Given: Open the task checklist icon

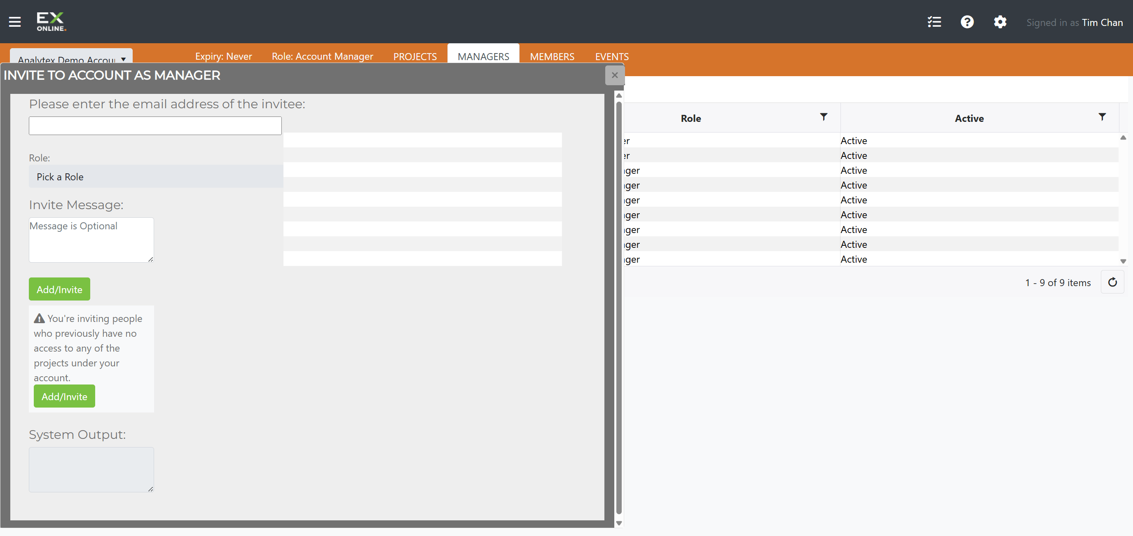Looking at the screenshot, I should click(x=934, y=22).
